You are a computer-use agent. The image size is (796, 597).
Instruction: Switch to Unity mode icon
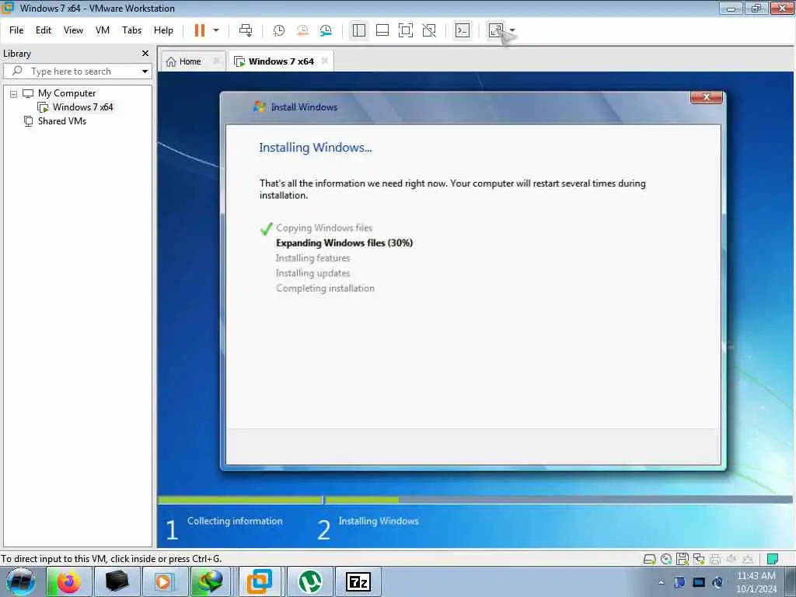429,30
